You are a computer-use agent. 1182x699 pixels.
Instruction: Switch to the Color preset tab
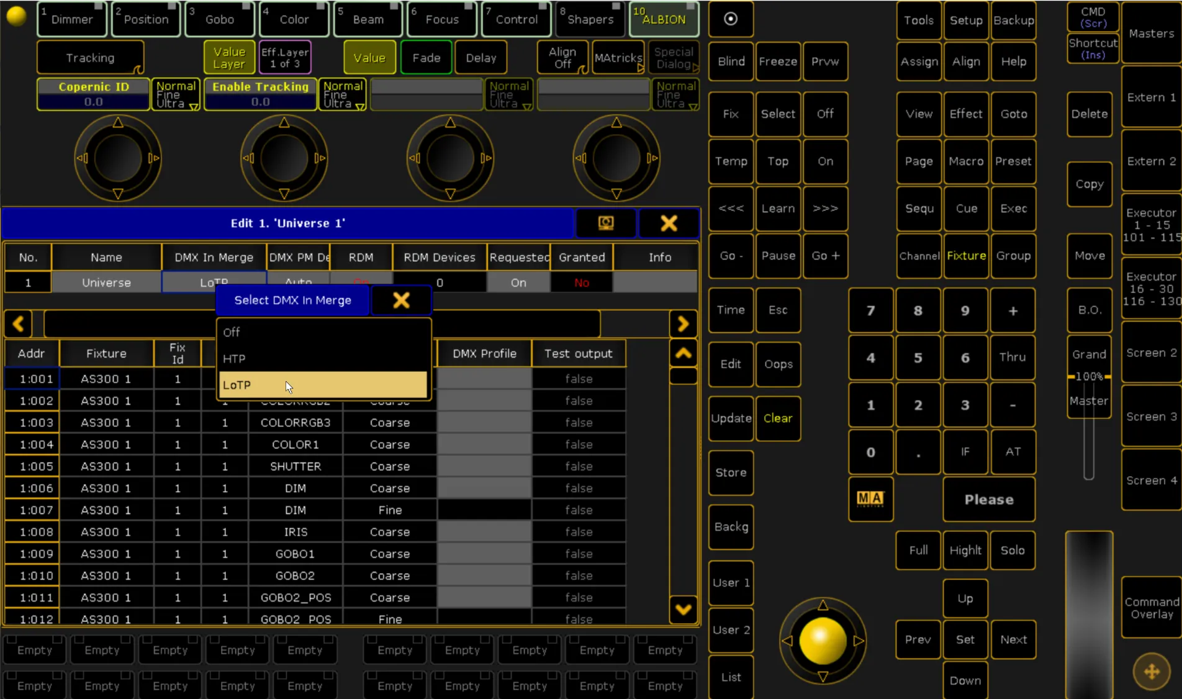(294, 19)
